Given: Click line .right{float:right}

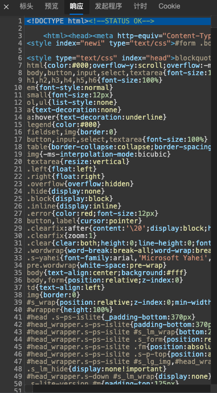Looking at the screenshot, I should click(x=66, y=177).
